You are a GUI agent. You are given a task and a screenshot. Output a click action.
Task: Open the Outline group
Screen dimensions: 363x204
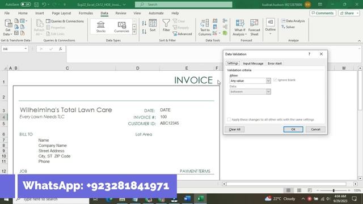(270, 27)
